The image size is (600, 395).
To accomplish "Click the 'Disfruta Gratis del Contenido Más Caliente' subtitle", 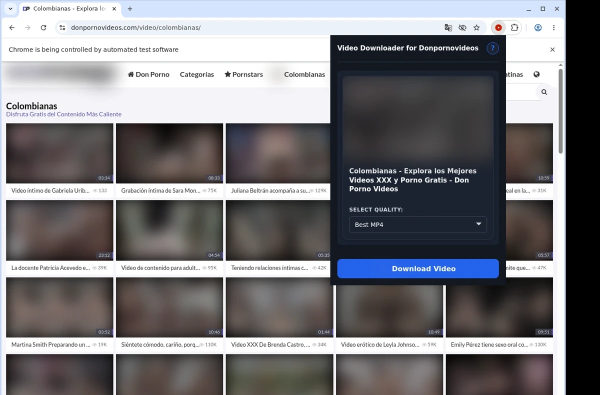I will (63, 114).
